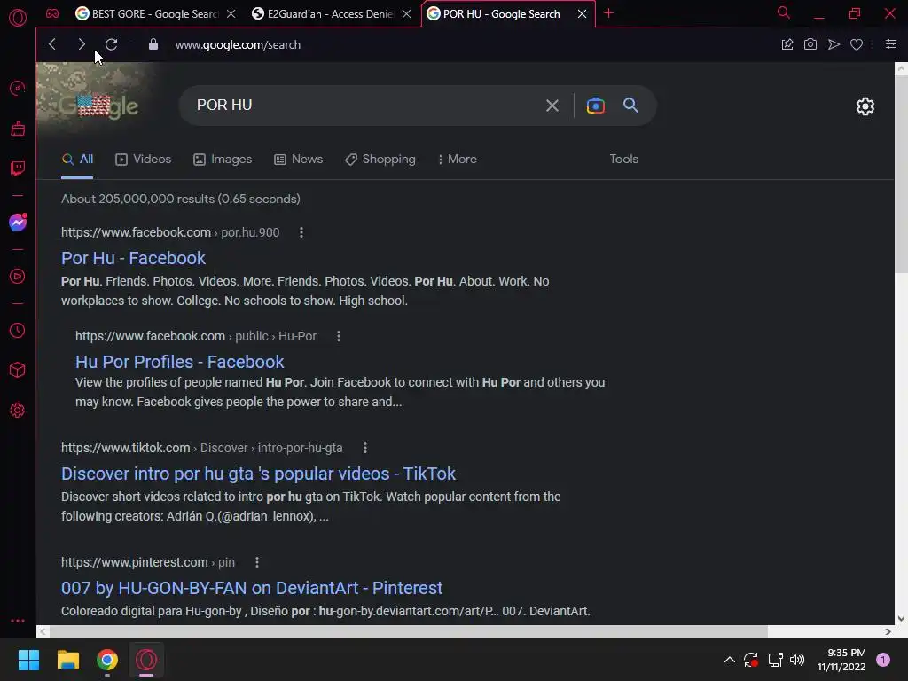The image size is (908, 681).
Task: Open File Explorer from taskbar
Action: tap(67, 660)
